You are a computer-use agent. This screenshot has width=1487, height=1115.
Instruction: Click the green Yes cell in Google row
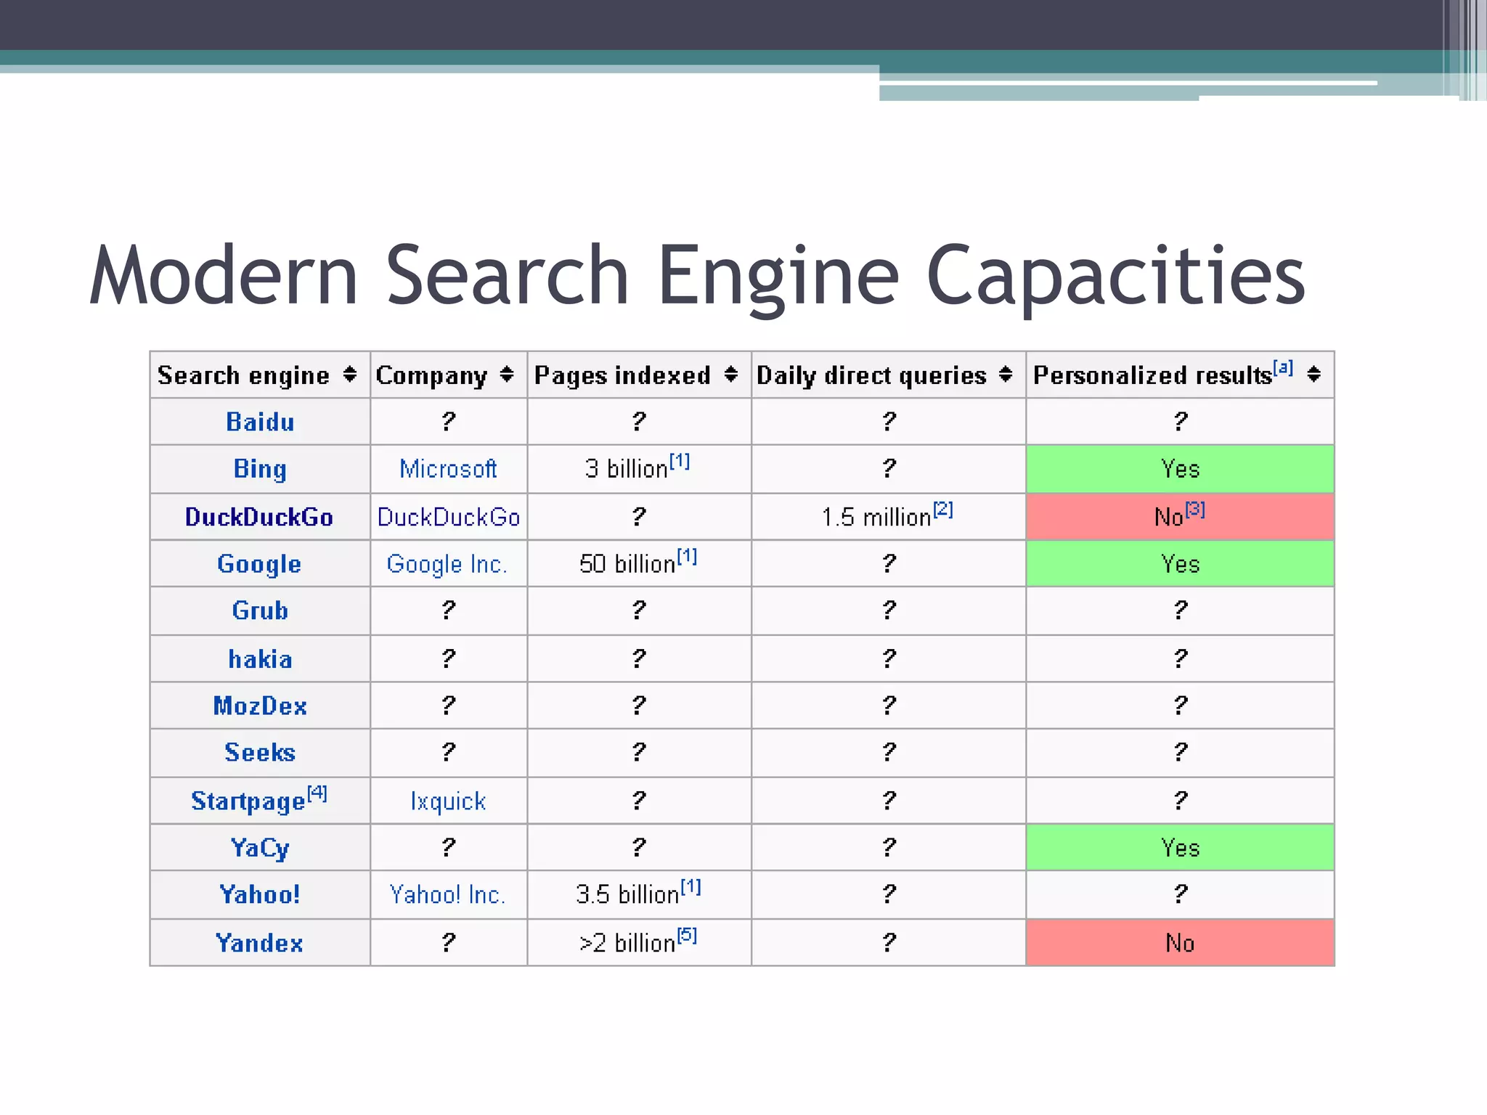tap(1180, 564)
